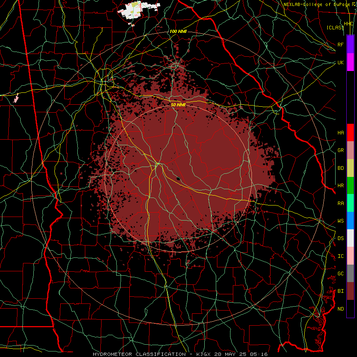
Task: Click the small pink ice crystal echo
Action: click(16, 98)
